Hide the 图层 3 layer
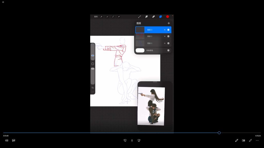 coord(168,30)
